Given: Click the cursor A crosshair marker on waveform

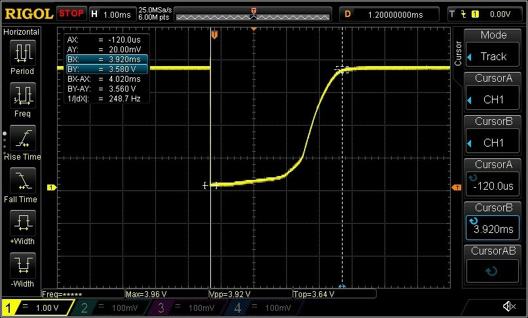Looking at the screenshot, I should tap(210, 185).
